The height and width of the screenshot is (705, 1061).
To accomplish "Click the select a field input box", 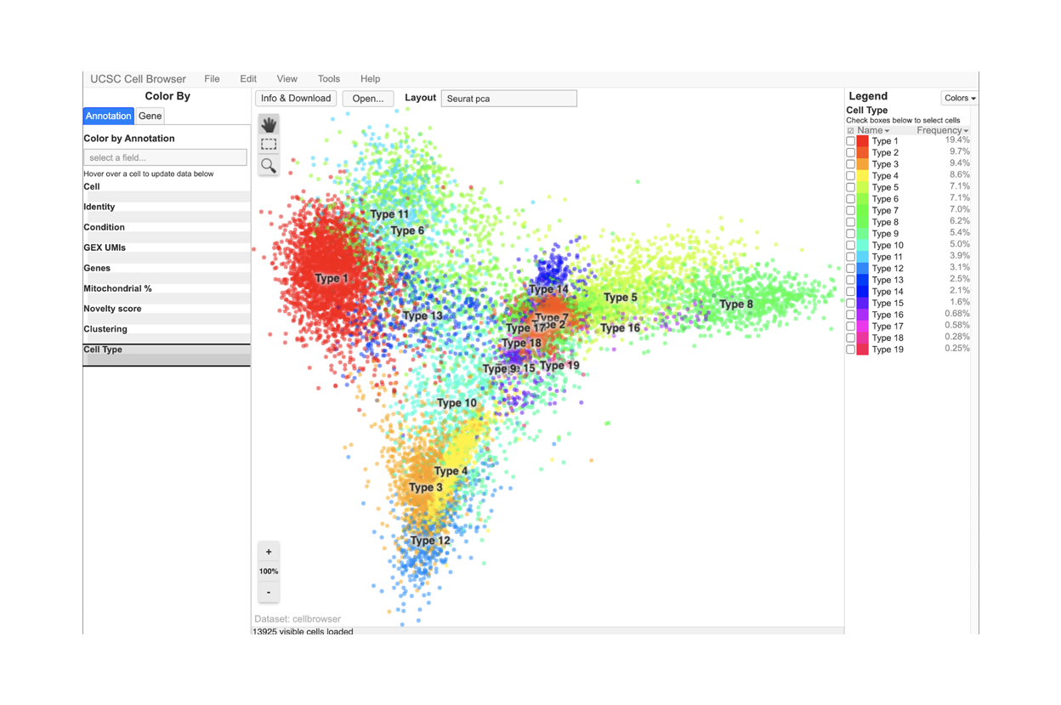I will point(165,157).
